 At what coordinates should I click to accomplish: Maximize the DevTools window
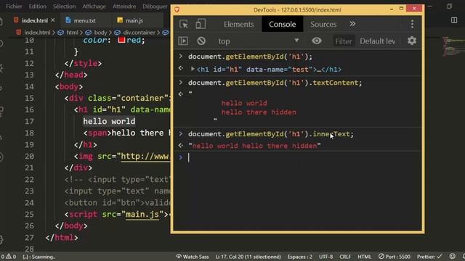click(x=401, y=9)
